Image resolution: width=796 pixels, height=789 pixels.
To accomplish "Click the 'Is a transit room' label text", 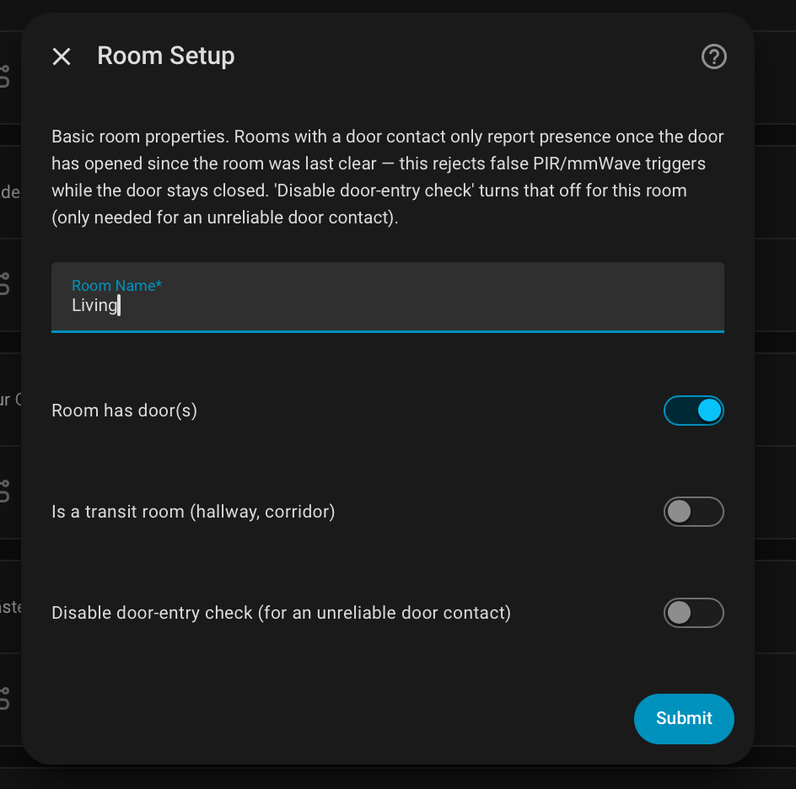I will pos(193,512).
